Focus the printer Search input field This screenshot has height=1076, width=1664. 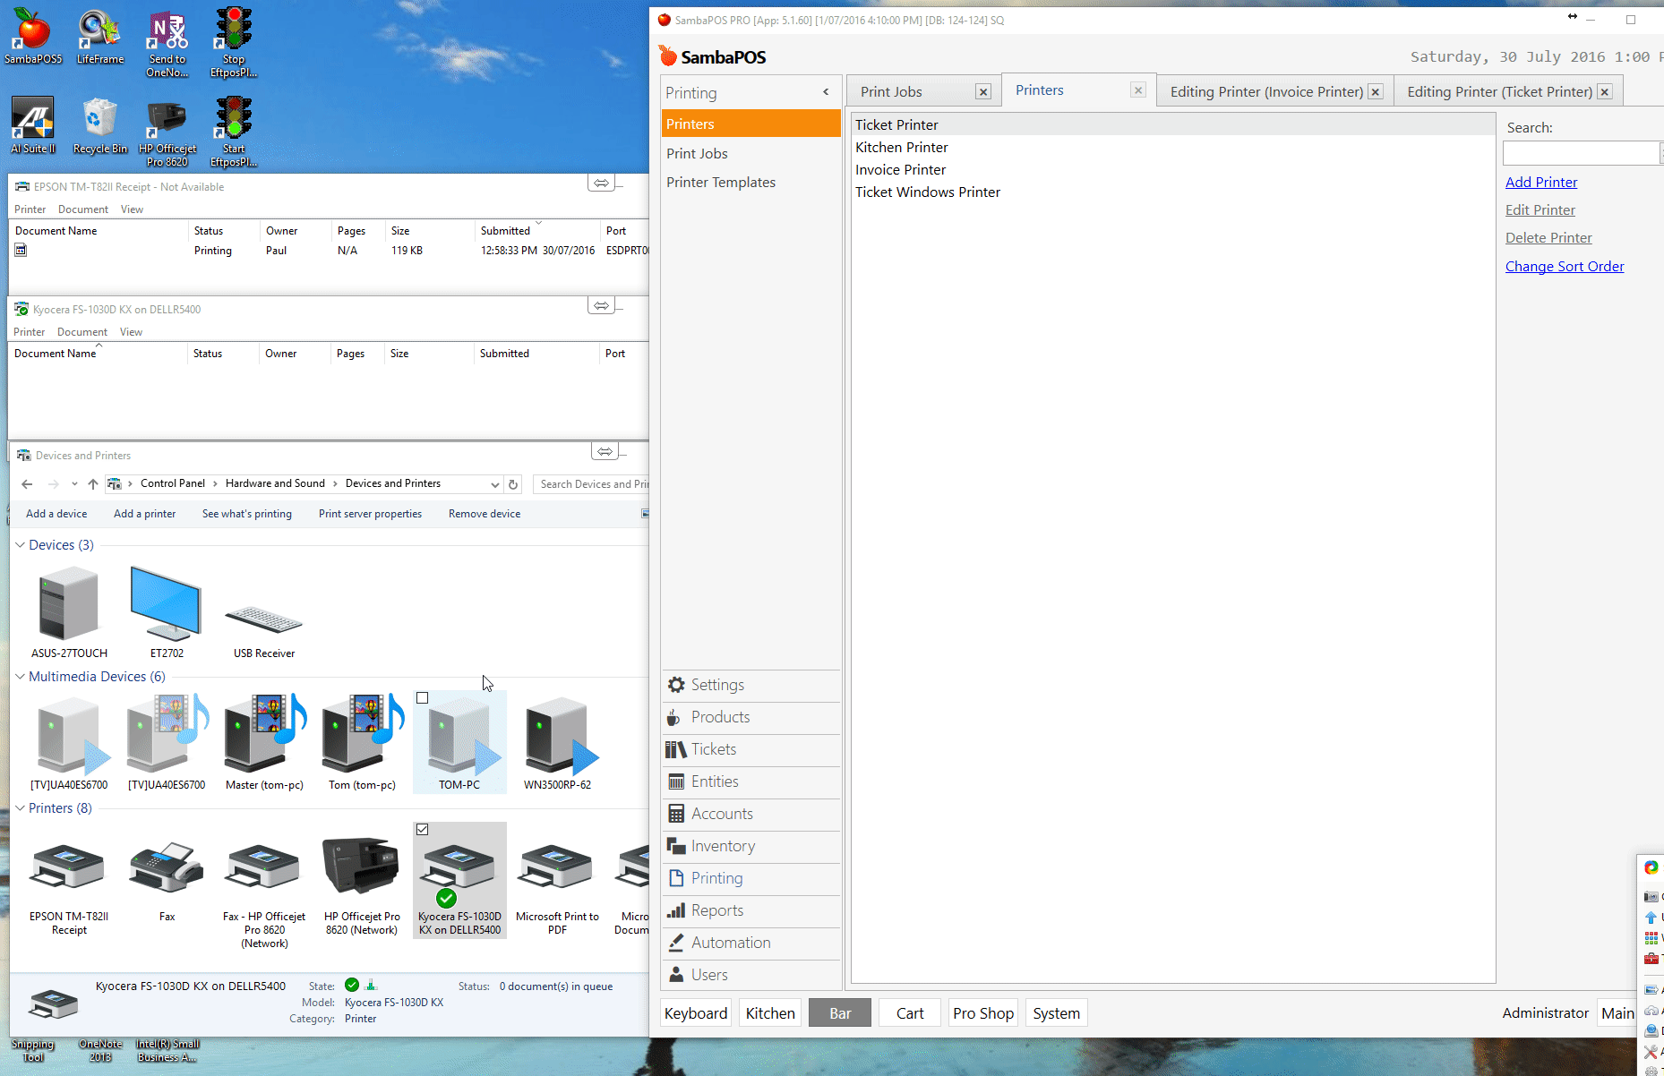pos(1582,153)
